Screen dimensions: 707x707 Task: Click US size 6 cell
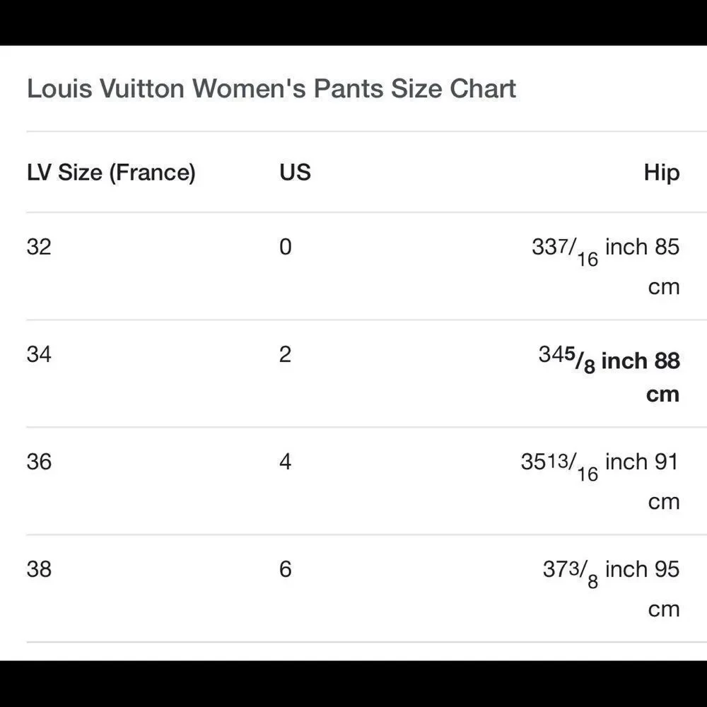tap(285, 569)
